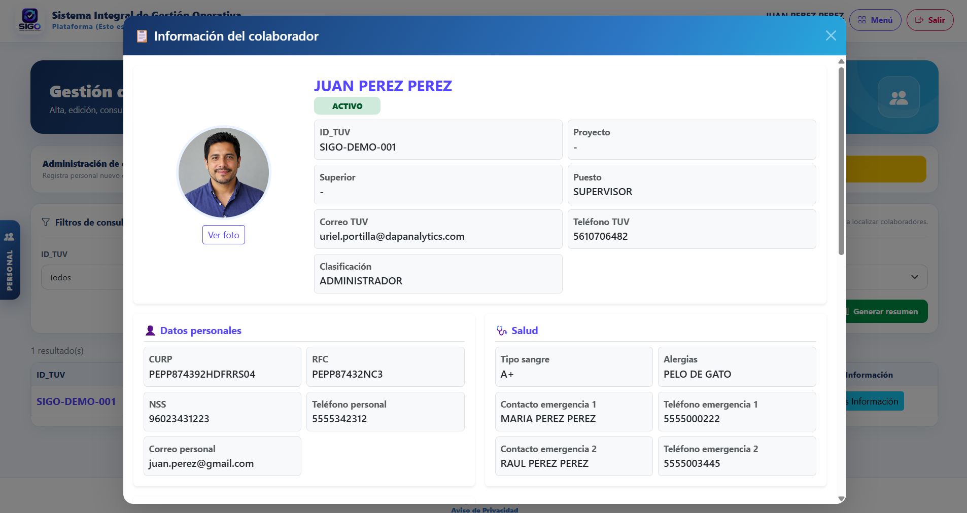Click the NSS 96023431223 value
Image resolution: width=967 pixels, height=513 pixels.
pos(179,419)
